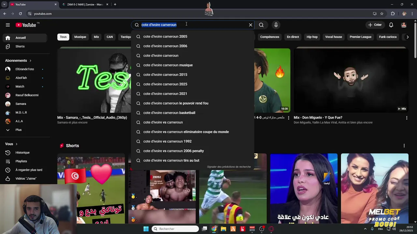
Task: Choose suggestion eliminatoire coupe du monde
Action: (193, 132)
